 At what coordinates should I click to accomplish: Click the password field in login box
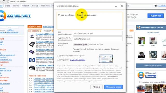12,27
